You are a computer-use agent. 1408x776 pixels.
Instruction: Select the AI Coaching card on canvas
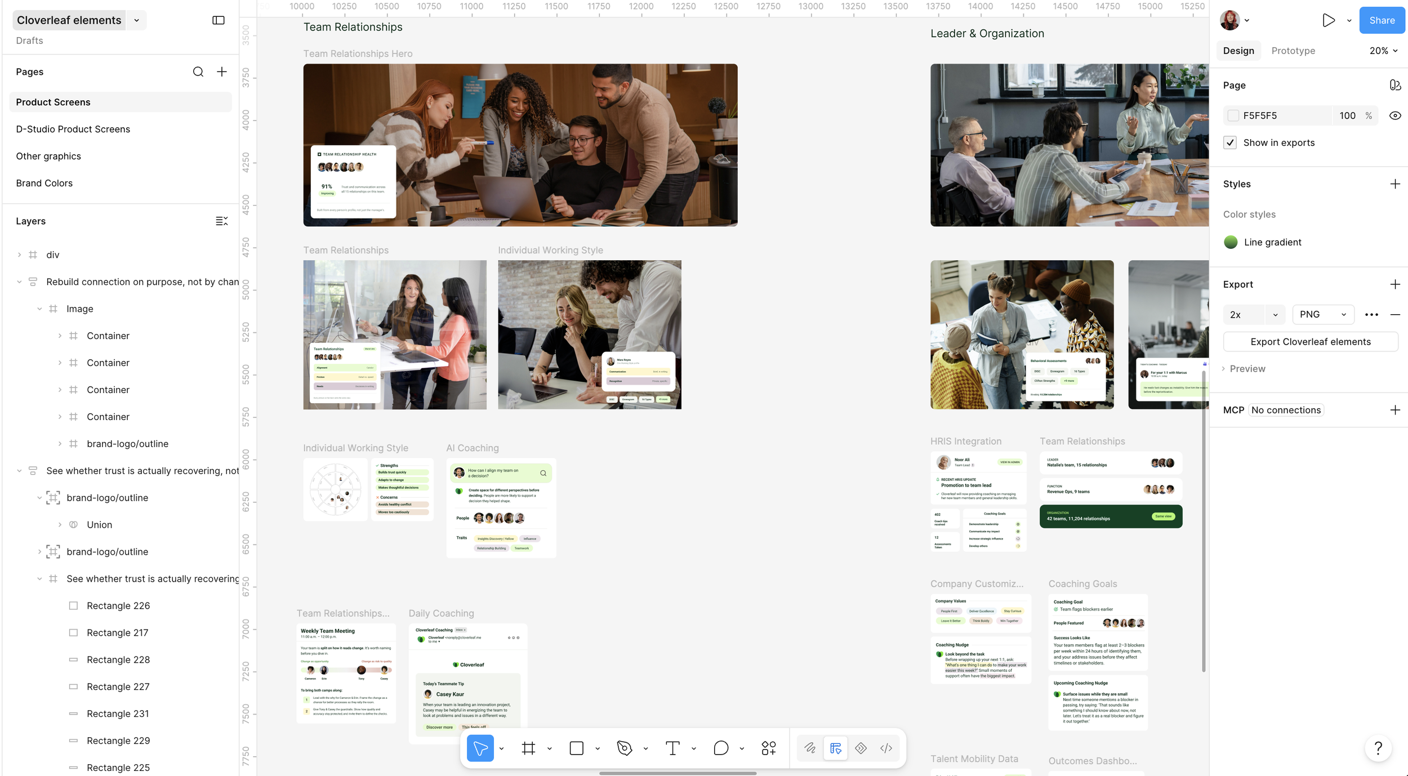[x=501, y=508]
